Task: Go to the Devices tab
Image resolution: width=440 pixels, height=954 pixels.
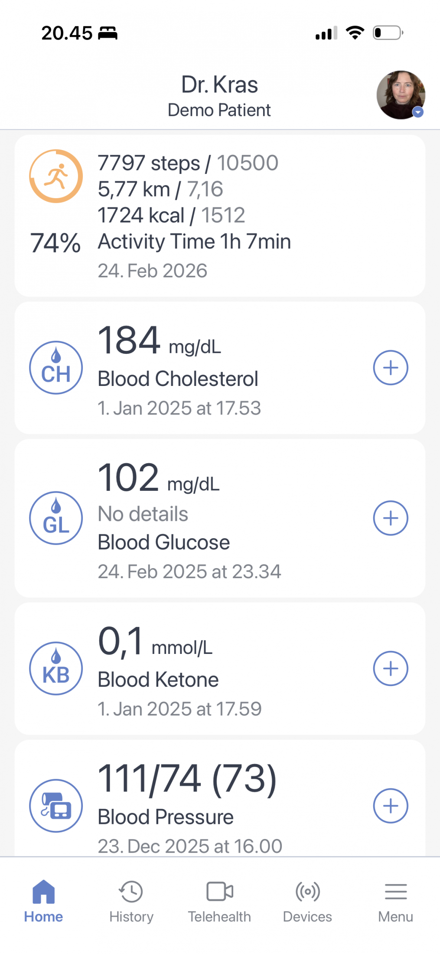Action: click(x=307, y=901)
